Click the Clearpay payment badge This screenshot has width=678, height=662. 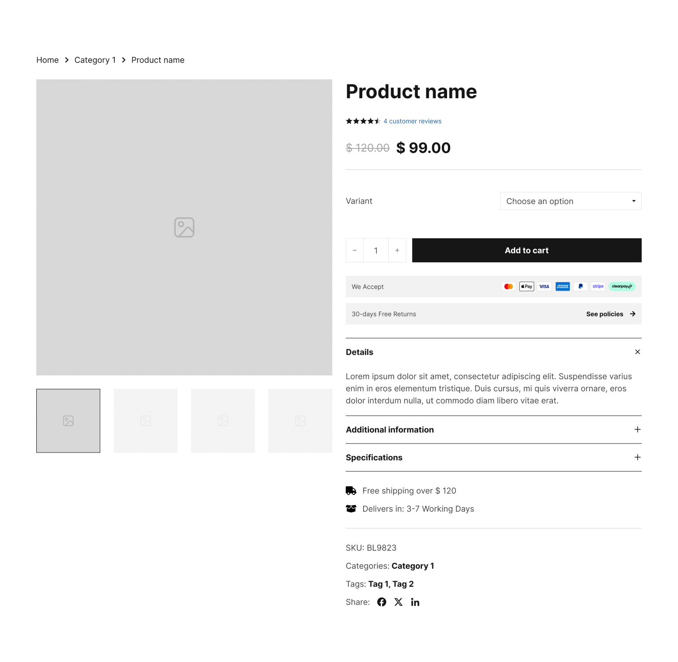point(622,287)
